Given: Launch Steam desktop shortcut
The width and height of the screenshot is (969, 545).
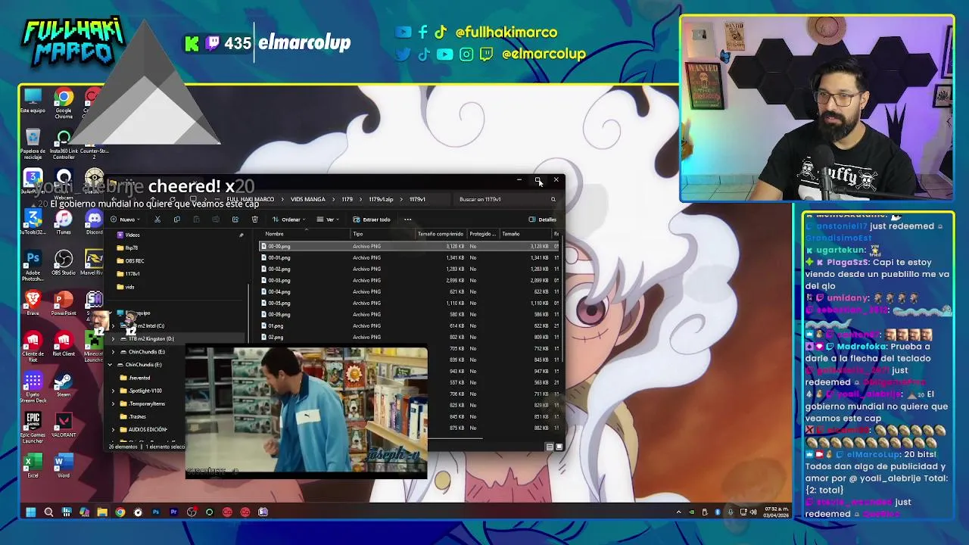Looking at the screenshot, I should pyautogui.click(x=64, y=385).
